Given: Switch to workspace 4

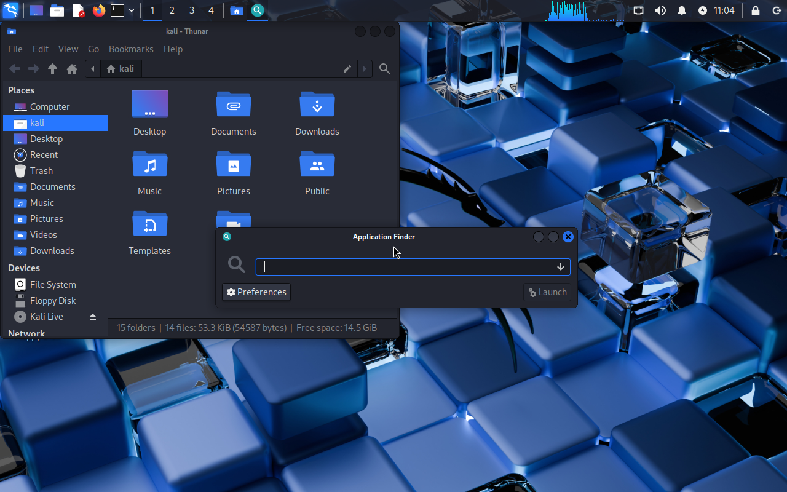Looking at the screenshot, I should [212, 10].
